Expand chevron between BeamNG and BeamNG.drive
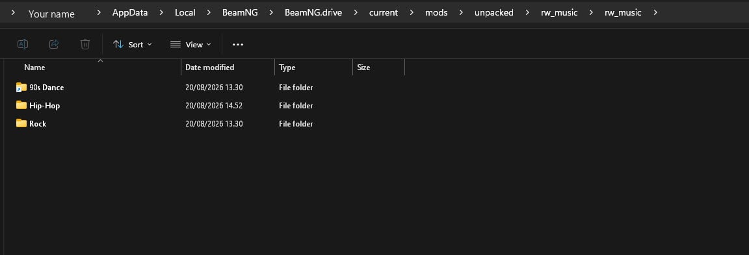 click(x=271, y=13)
